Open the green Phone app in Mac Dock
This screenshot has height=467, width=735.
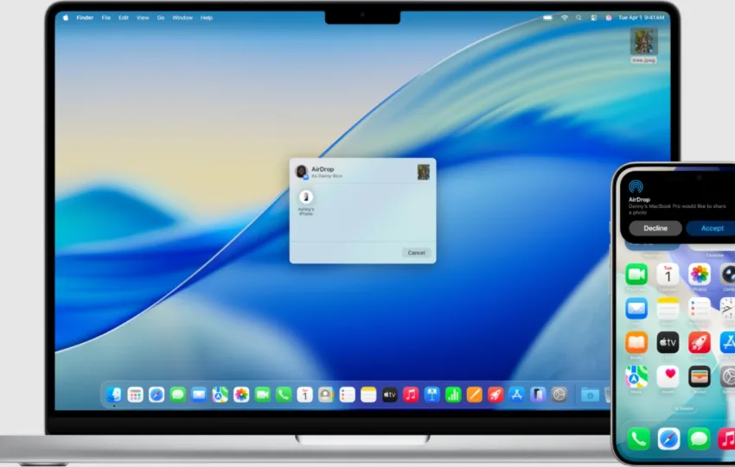tap(284, 394)
